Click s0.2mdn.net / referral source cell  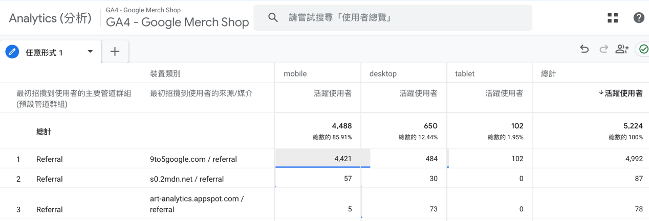(x=187, y=179)
